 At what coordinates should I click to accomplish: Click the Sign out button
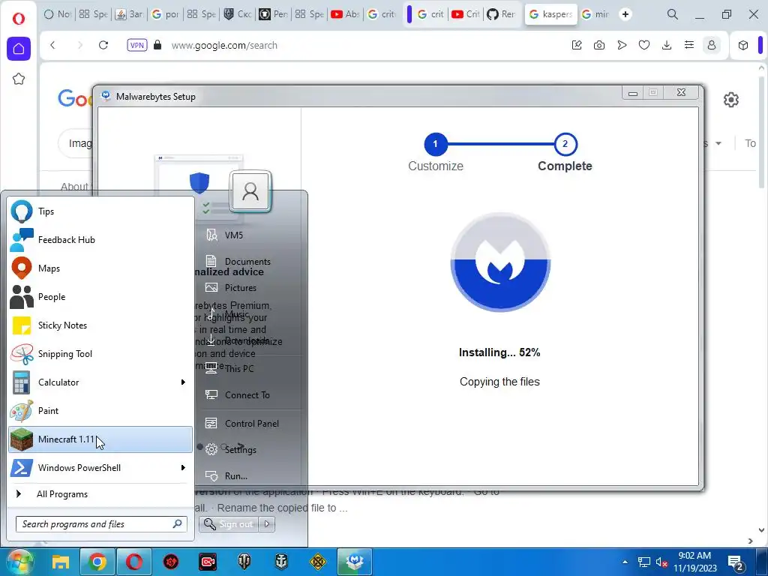coord(229,524)
